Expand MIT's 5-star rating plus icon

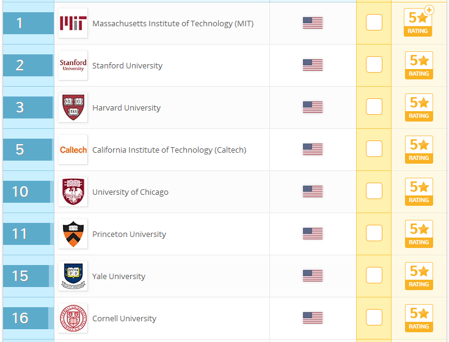[x=429, y=10]
